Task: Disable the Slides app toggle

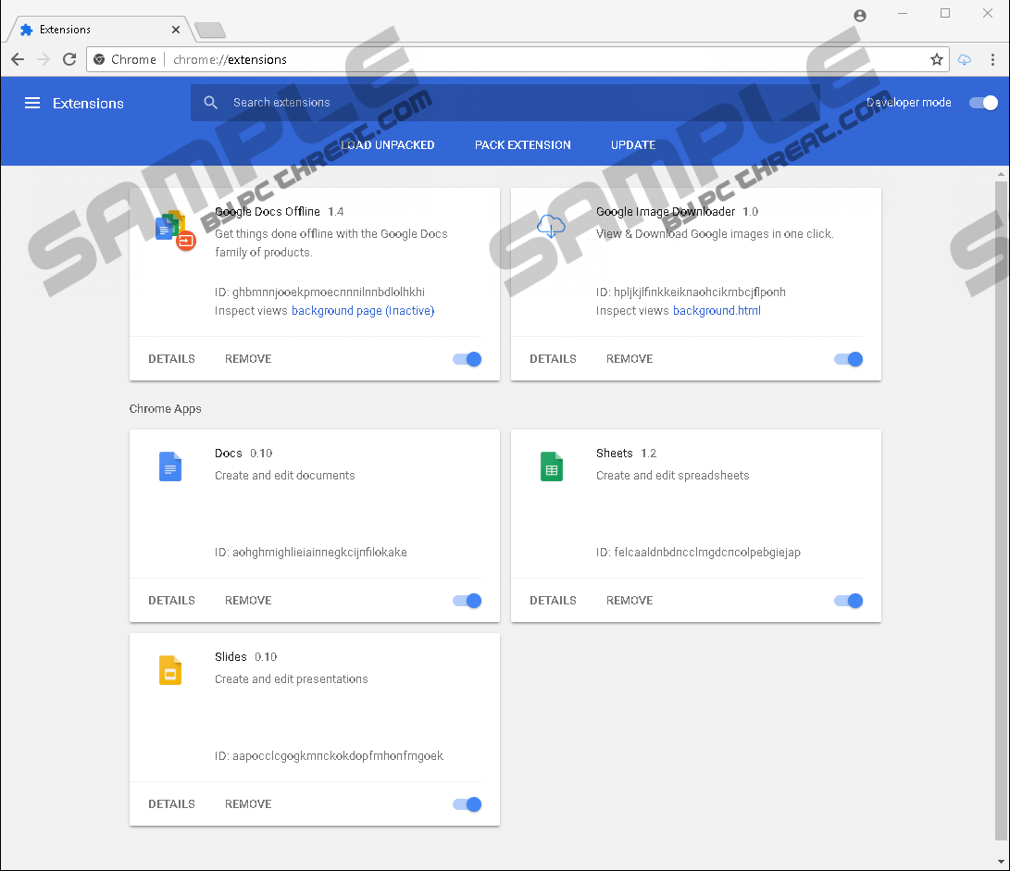Action: pyautogui.click(x=467, y=804)
